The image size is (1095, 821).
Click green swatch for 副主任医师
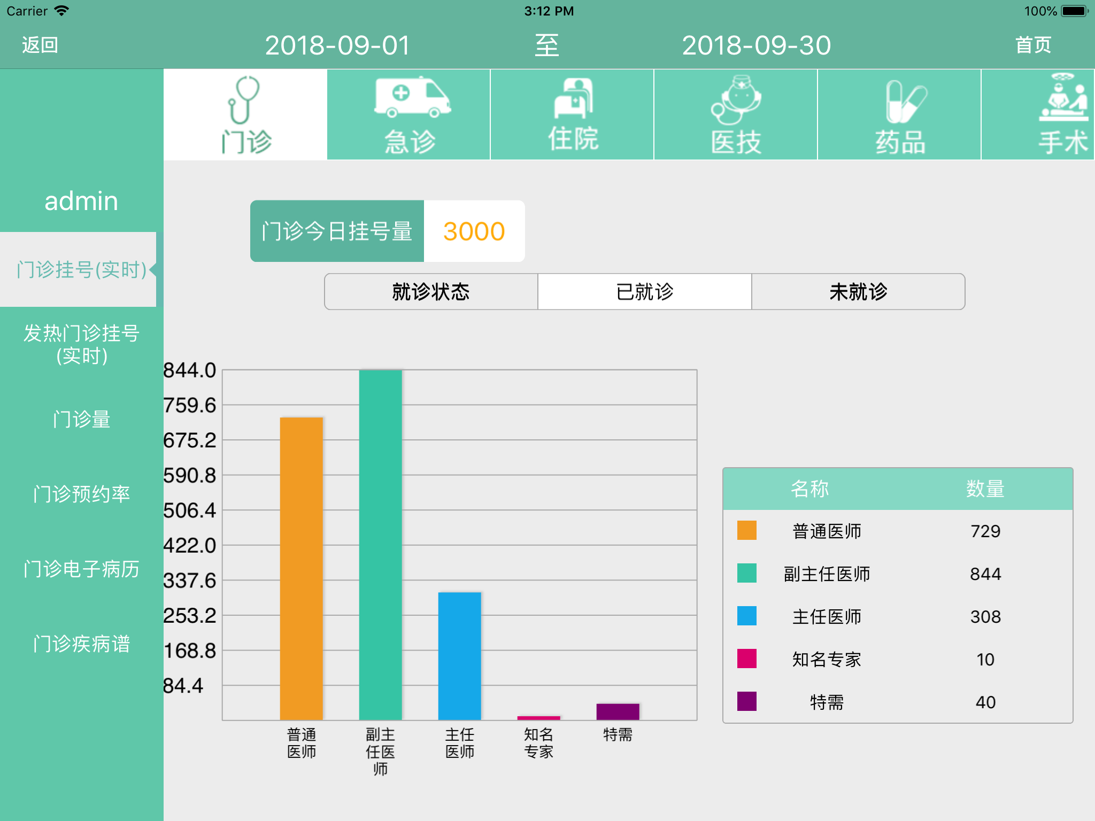click(x=746, y=573)
